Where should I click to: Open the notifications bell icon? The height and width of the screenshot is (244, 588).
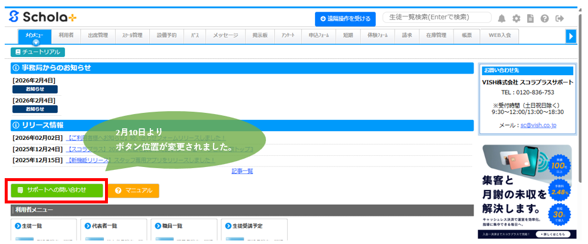[502, 18]
